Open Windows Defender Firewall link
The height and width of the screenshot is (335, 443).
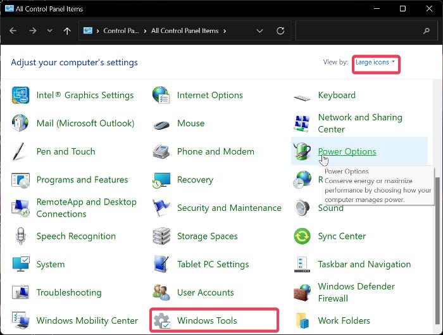[356, 293]
